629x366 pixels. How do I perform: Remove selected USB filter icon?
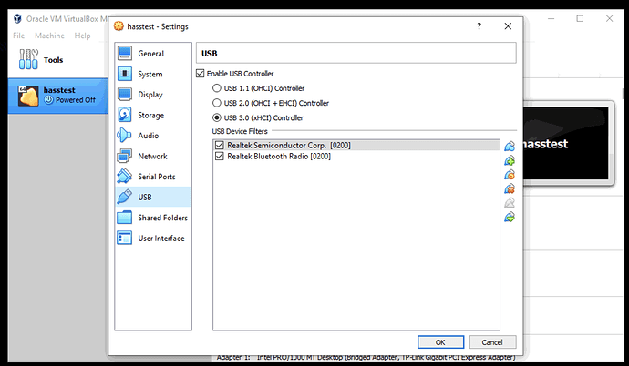point(510,188)
